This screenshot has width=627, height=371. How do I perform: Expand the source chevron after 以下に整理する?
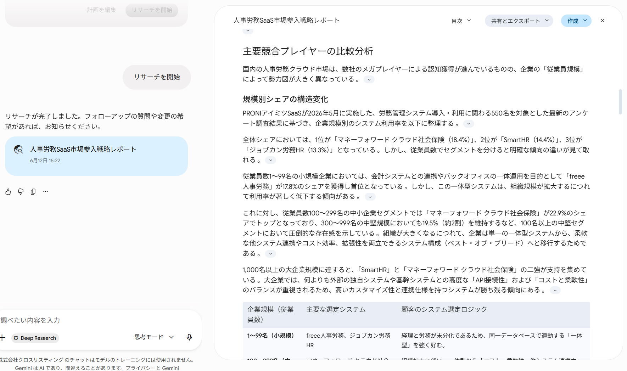(x=469, y=124)
